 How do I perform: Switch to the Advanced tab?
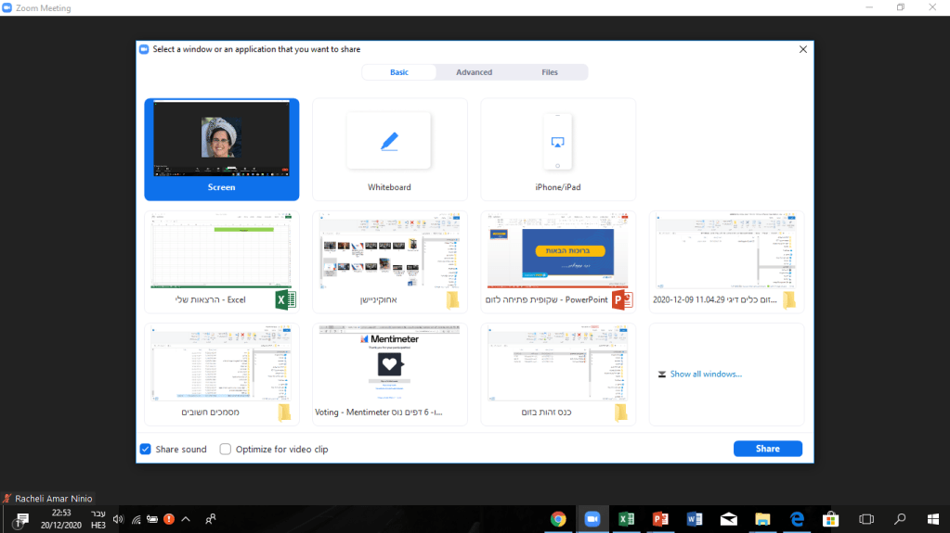click(474, 72)
